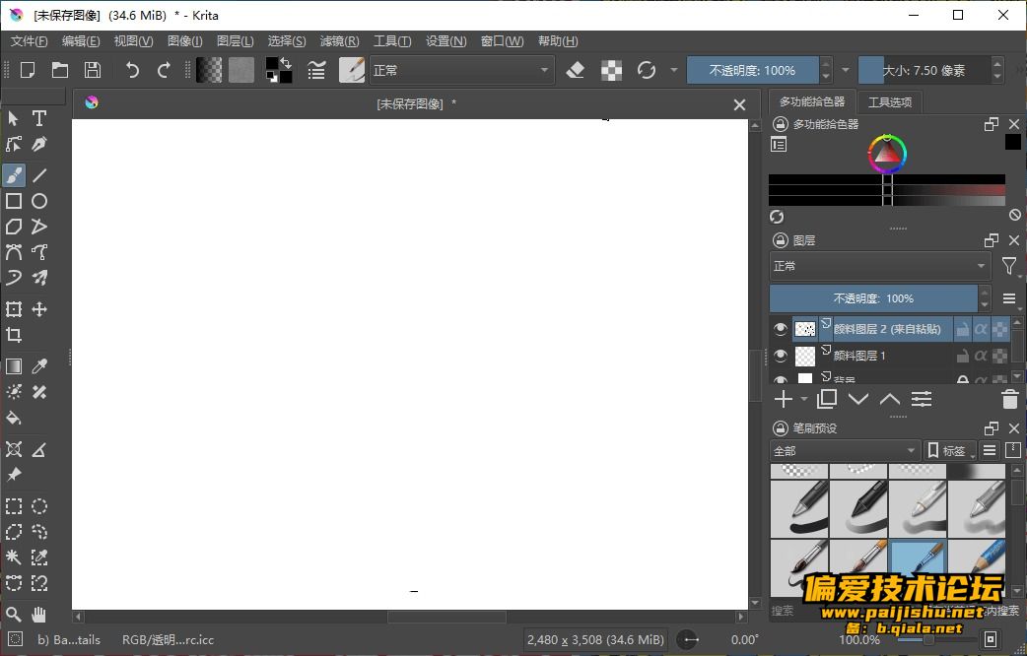
Task: Open layer properties button
Action: [921, 399]
